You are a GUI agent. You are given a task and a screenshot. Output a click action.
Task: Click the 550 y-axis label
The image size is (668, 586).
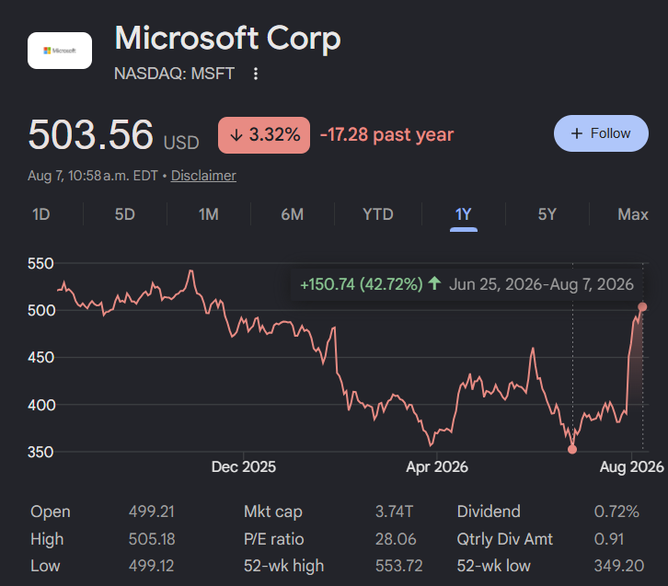pos(40,264)
